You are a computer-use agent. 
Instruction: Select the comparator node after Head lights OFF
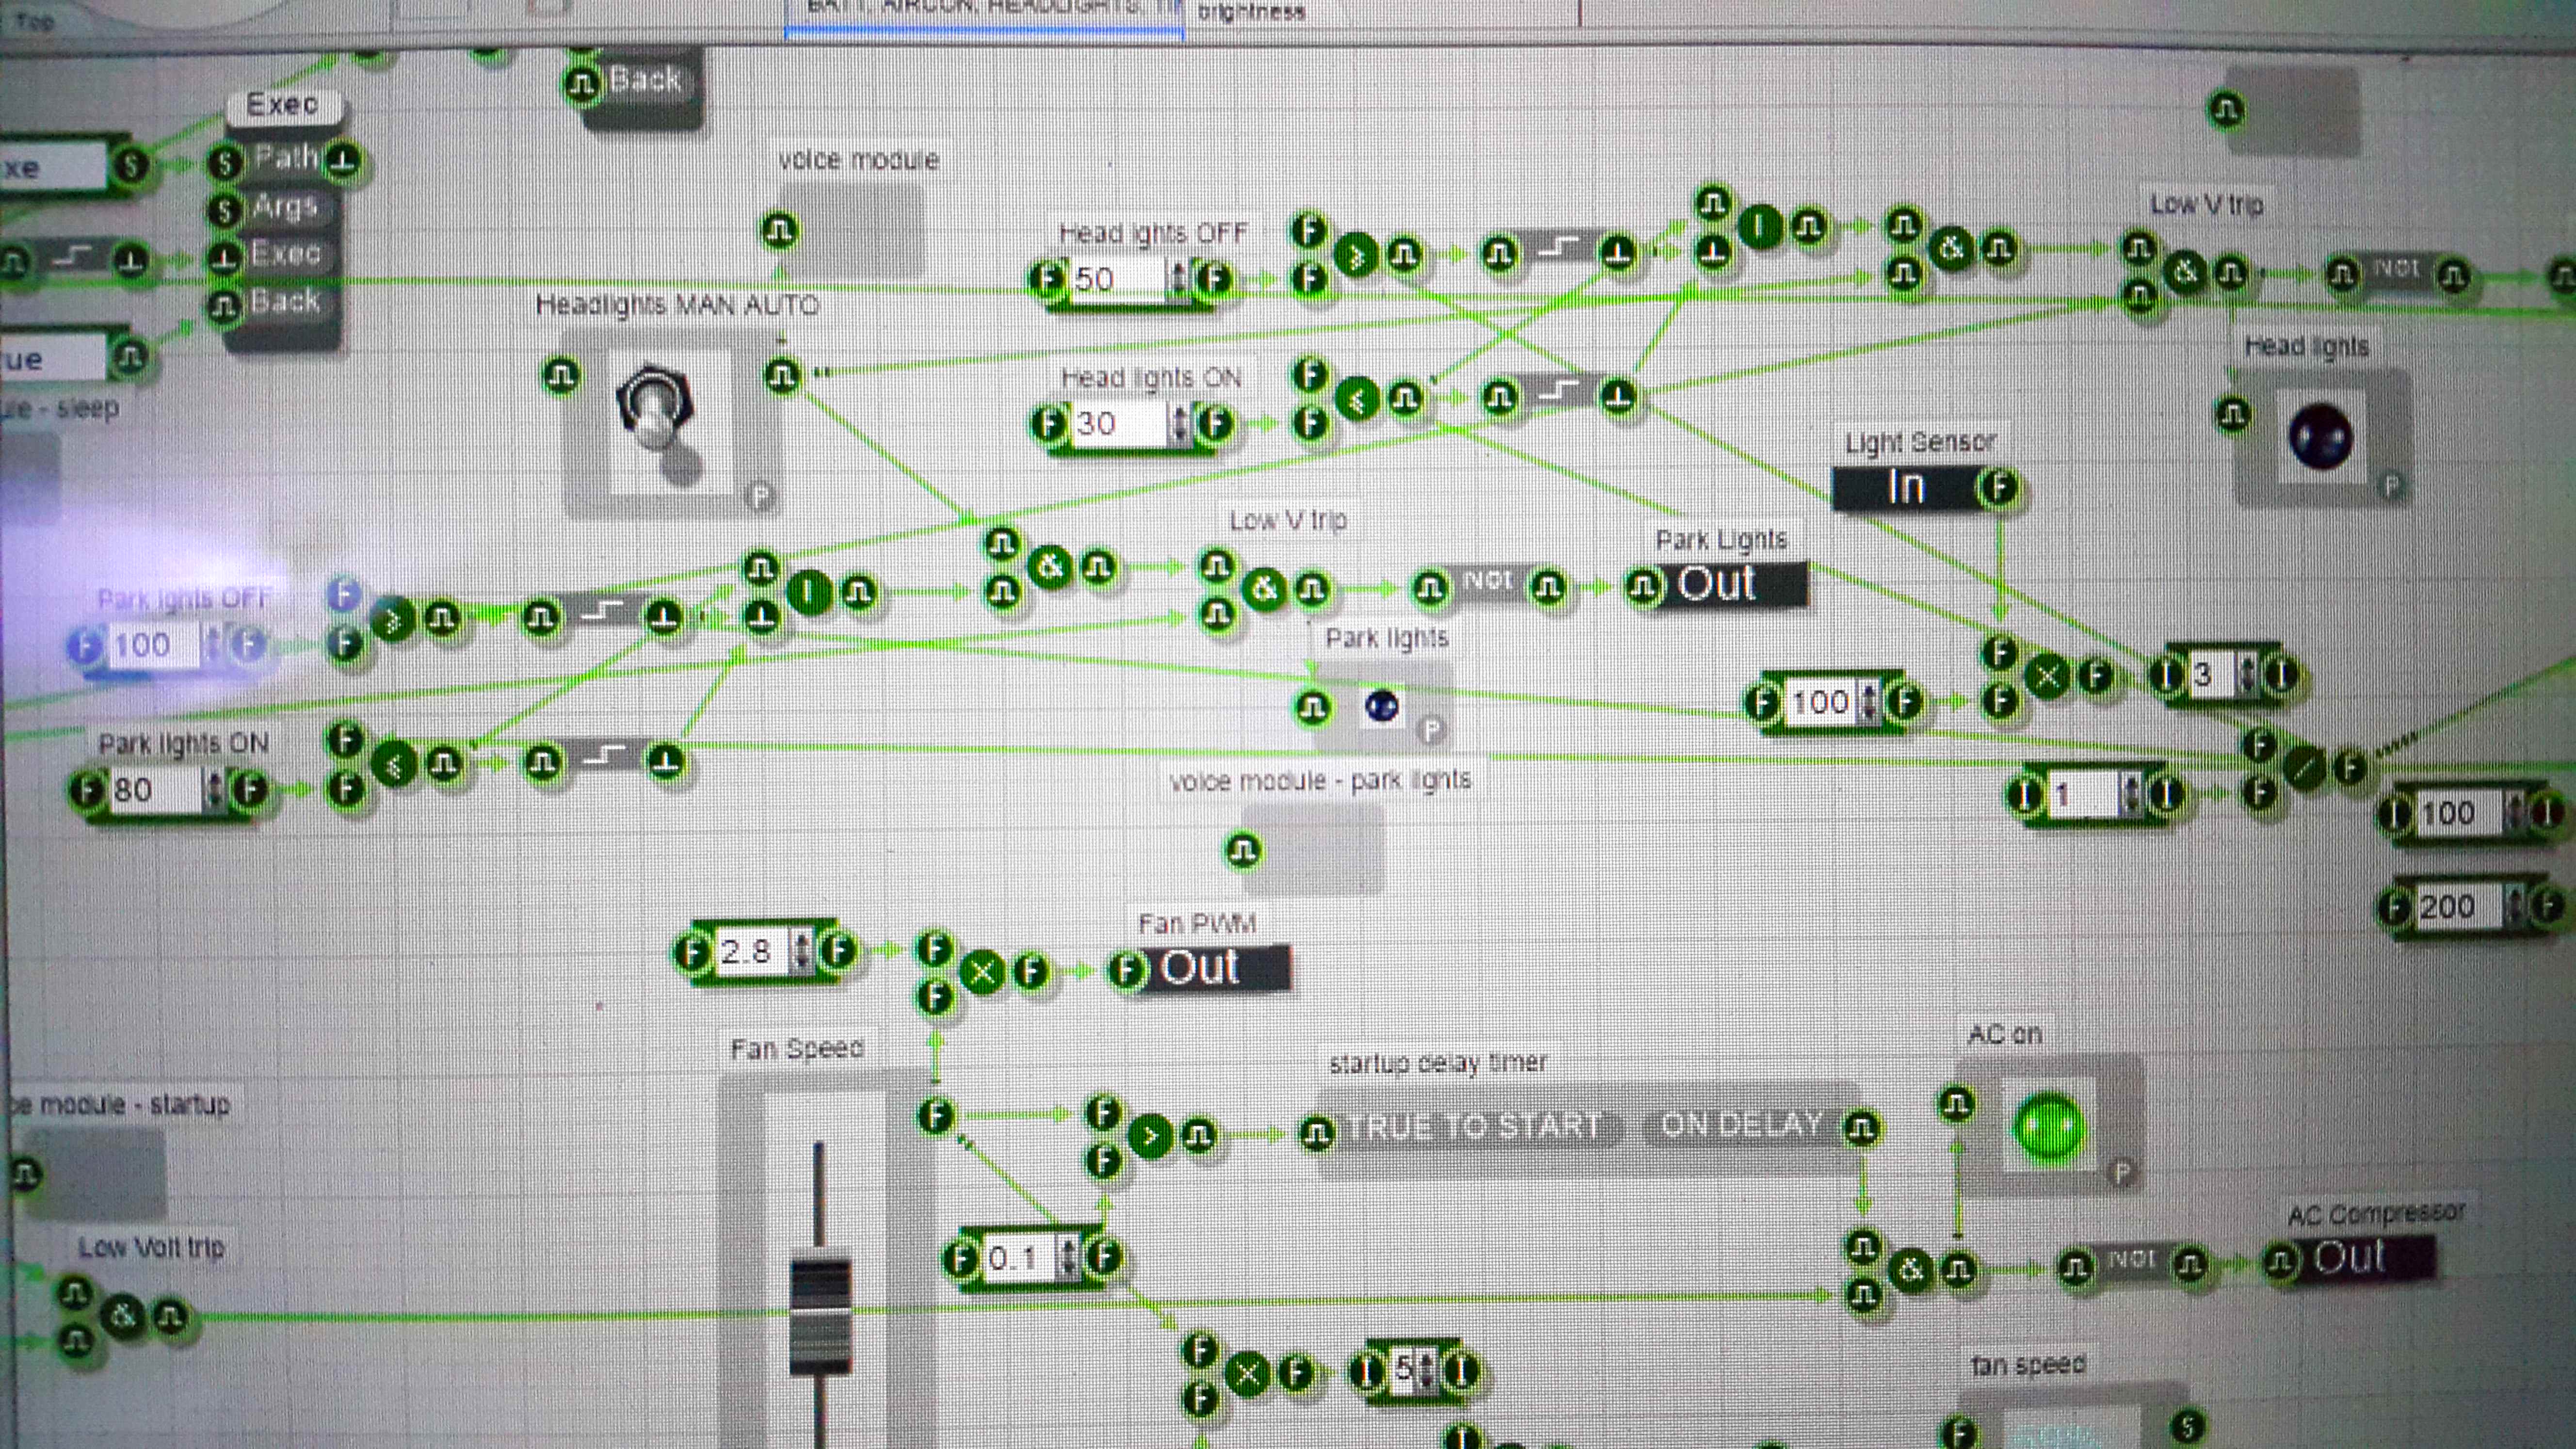point(1356,255)
